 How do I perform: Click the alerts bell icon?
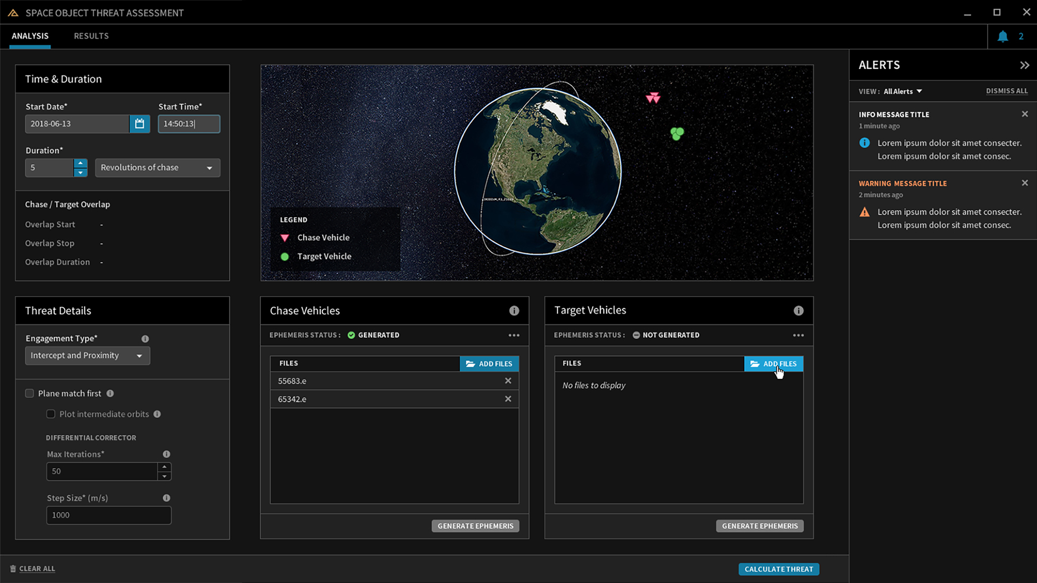(1003, 36)
